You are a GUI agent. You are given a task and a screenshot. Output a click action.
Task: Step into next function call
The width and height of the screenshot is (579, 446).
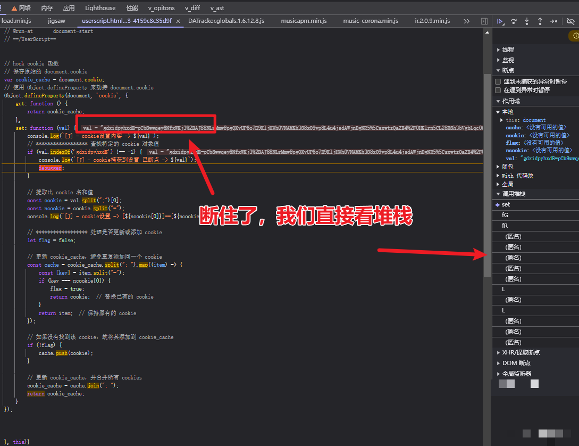(x=527, y=21)
